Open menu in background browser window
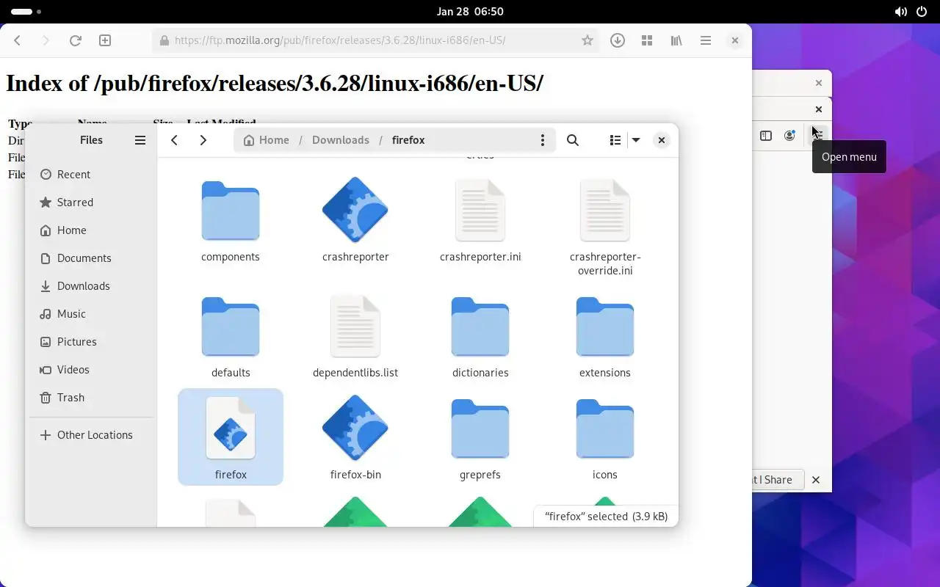940x587 pixels. pyautogui.click(x=817, y=135)
